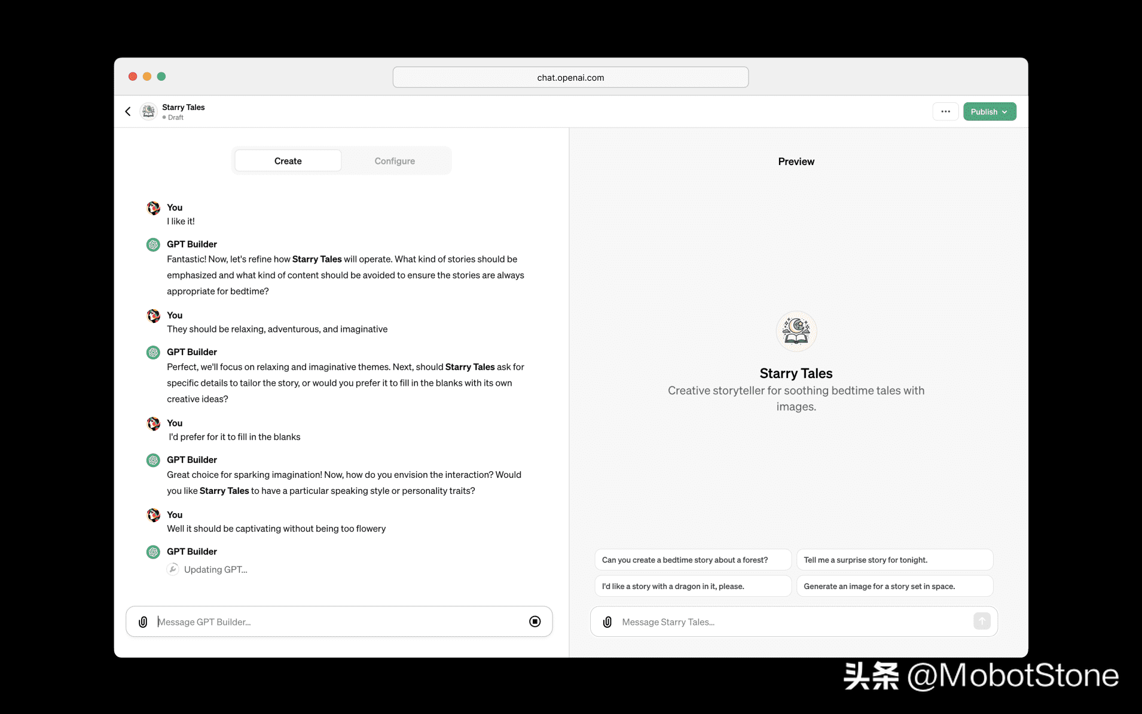Click the yellow minimize window button
This screenshot has height=714, width=1142.
coord(147,77)
